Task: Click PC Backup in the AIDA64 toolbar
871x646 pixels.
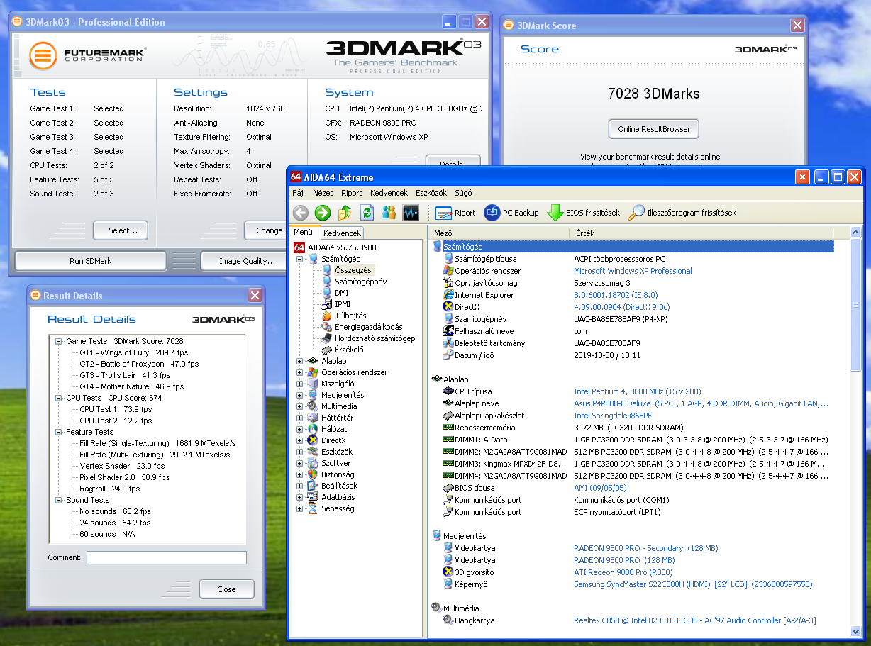Action: click(511, 212)
